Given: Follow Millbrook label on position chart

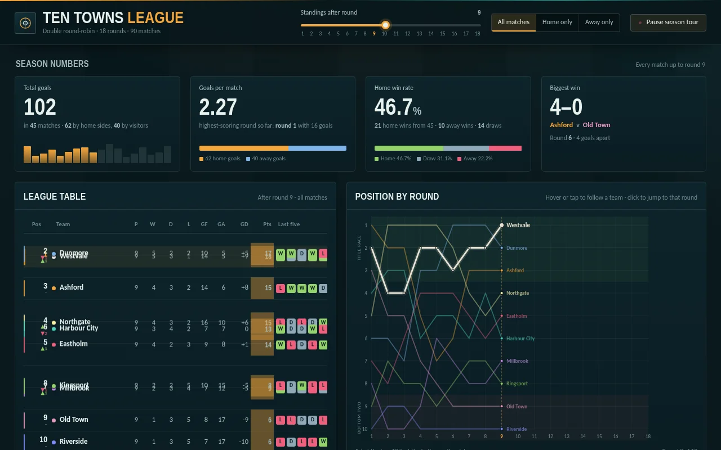Looking at the screenshot, I should (x=517, y=361).
